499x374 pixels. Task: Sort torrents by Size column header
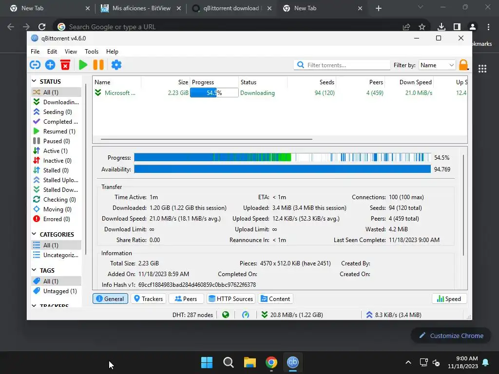click(x=166, y=82)
